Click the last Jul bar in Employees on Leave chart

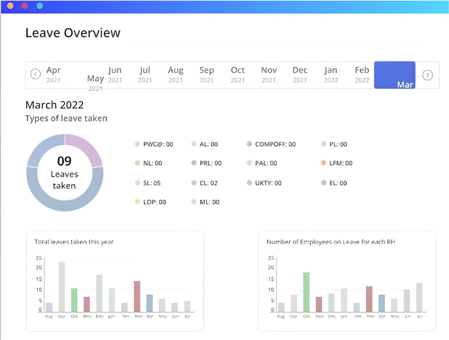pyautogui.click(x=419, y=298)
